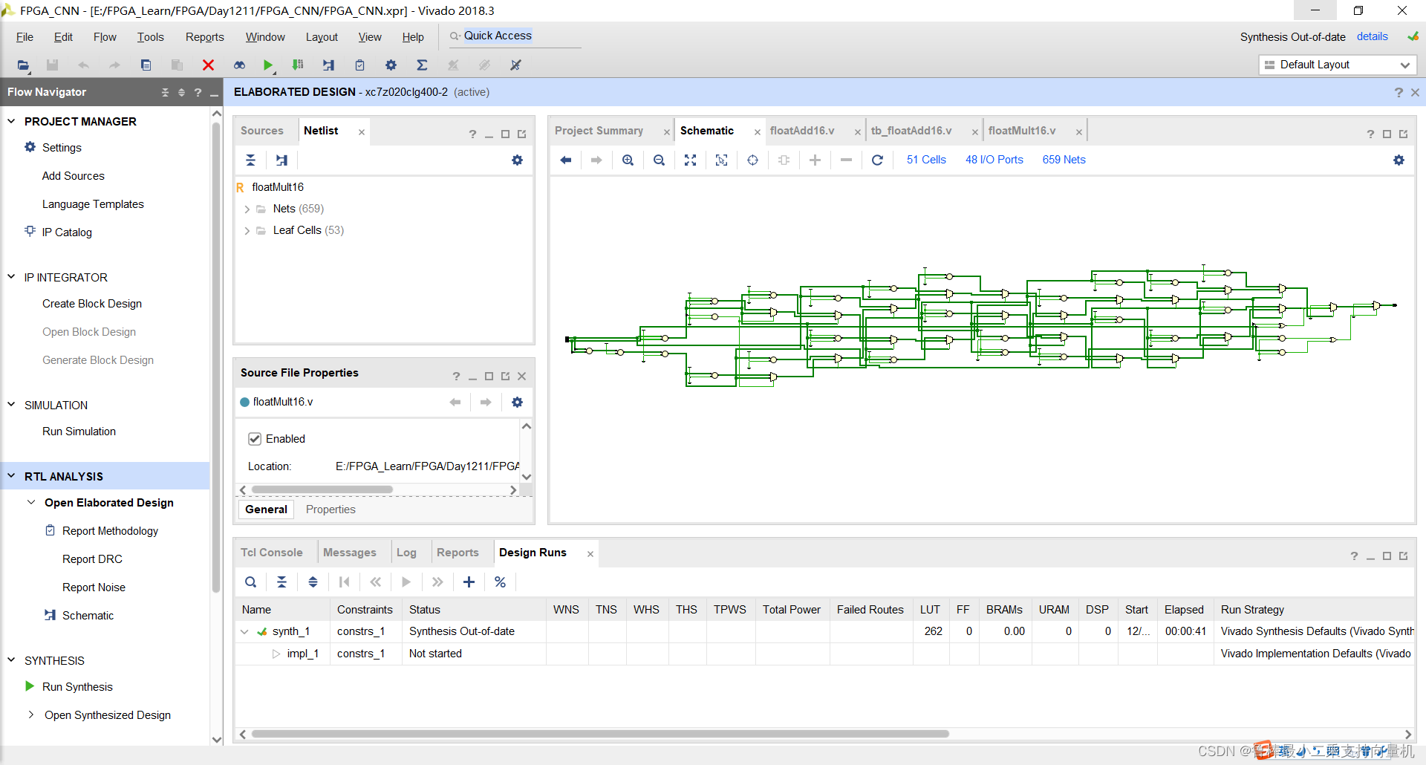
Task: Click Report Methodology item
Action: 110,531
